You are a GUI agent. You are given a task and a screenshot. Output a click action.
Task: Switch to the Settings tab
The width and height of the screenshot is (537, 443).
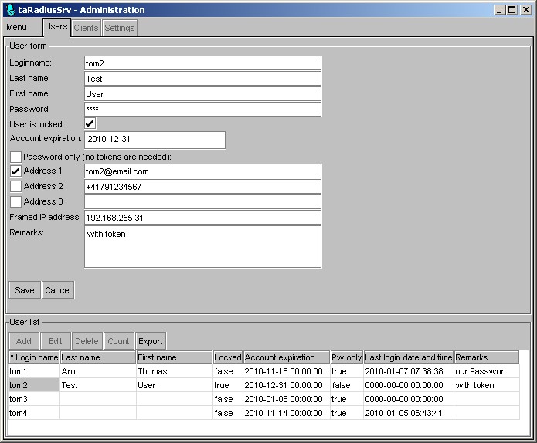pos(120,28)
